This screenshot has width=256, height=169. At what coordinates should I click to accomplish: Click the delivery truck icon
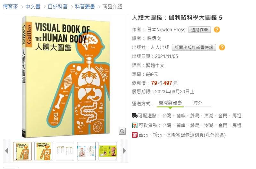click(135, 115)
